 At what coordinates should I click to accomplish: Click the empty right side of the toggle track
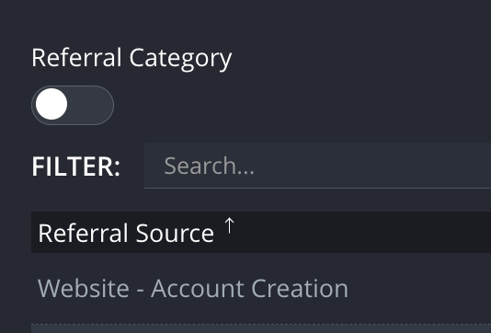click(x=91, y=105)
